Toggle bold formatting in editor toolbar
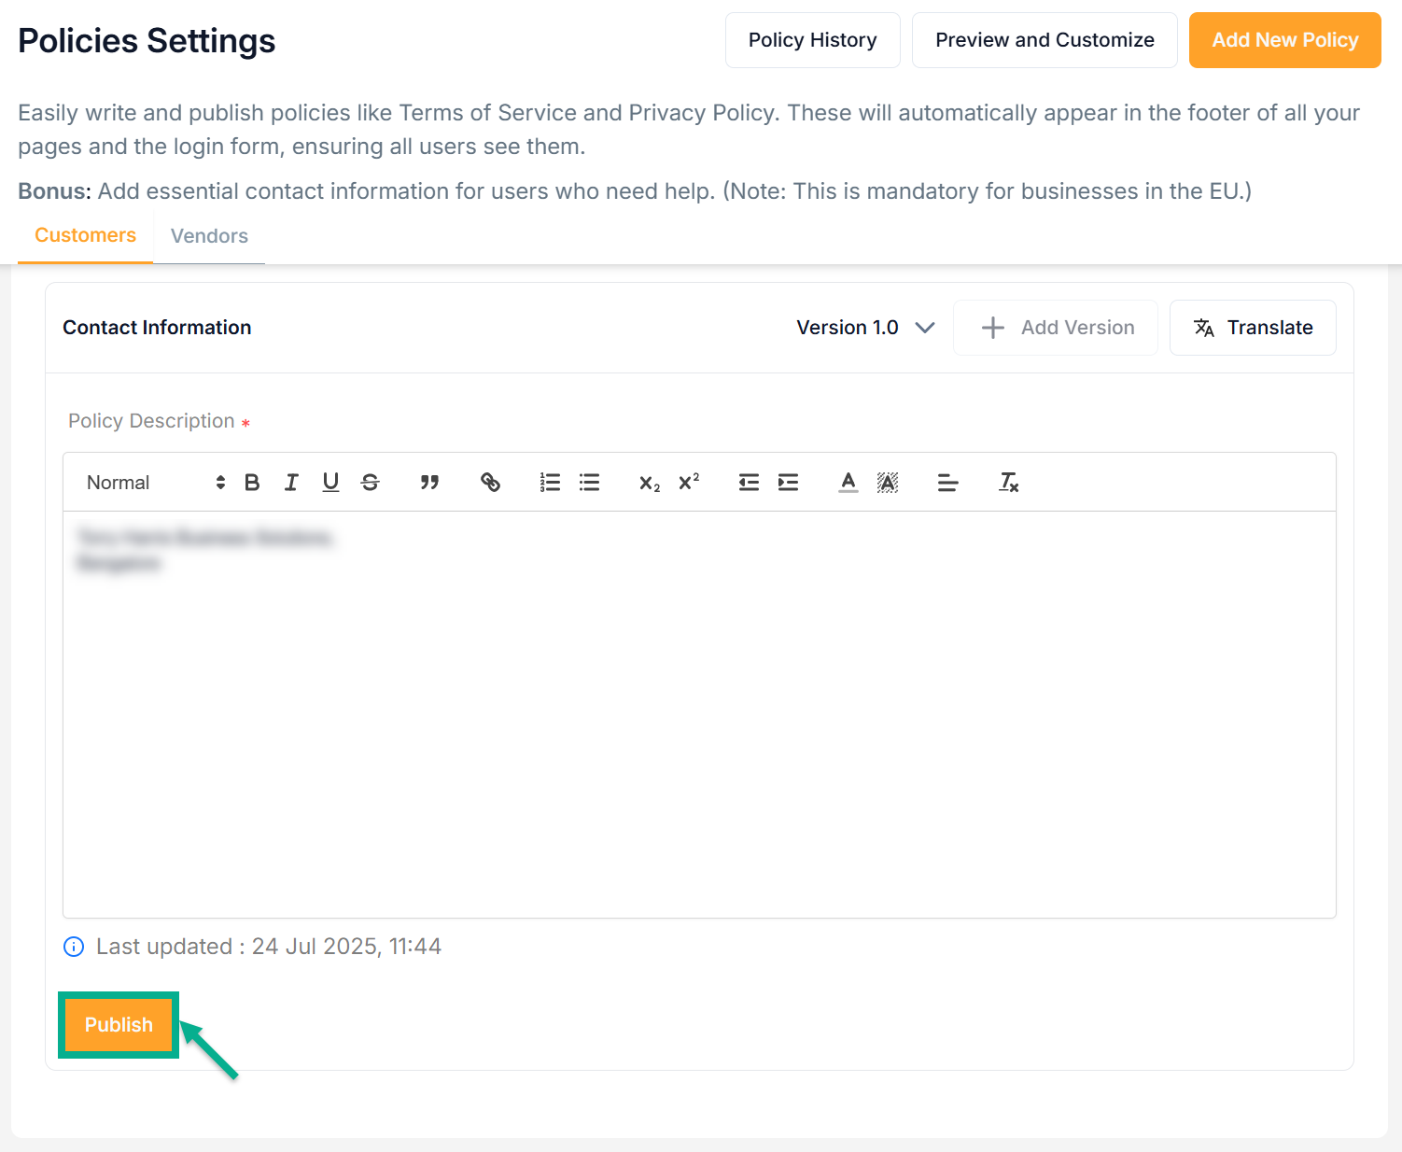The width and height of the screenshot is (1402, 1152). (x=252, y=483)
